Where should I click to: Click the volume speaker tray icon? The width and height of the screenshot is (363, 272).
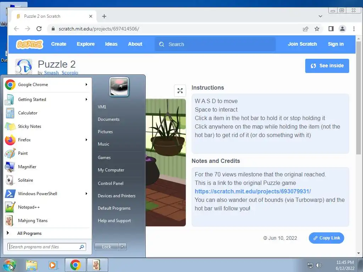click(x=319, y=265)
